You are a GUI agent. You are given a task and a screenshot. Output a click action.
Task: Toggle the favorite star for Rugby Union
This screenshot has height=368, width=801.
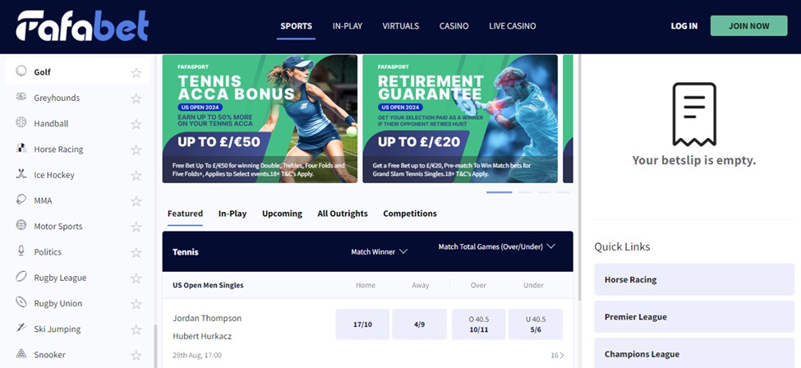point(136,304)
